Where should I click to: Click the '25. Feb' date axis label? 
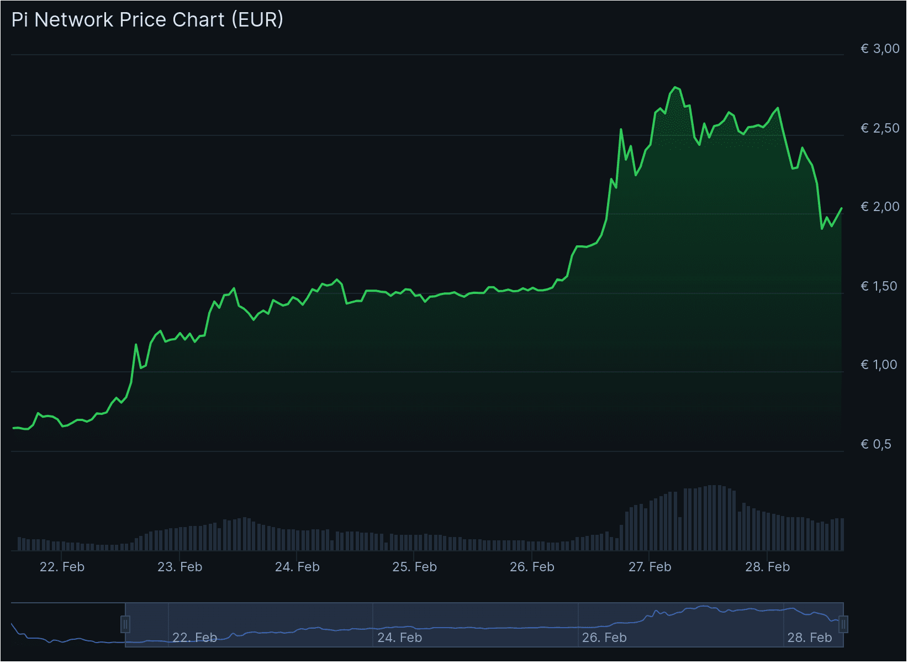414,567
